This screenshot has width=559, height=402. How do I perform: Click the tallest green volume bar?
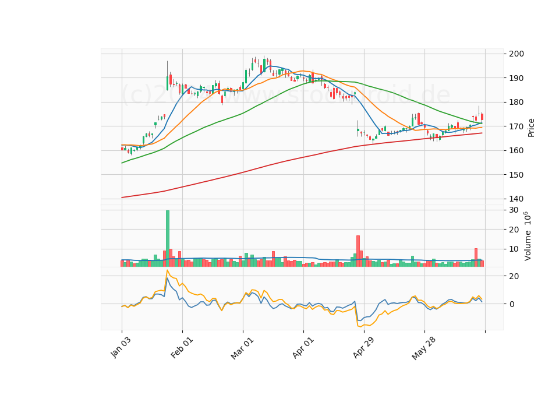[168, 238]
